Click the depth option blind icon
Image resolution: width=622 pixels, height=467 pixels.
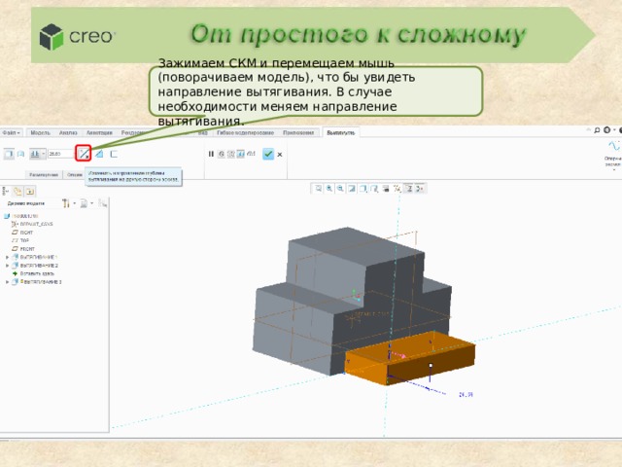[x=35, y=154]
